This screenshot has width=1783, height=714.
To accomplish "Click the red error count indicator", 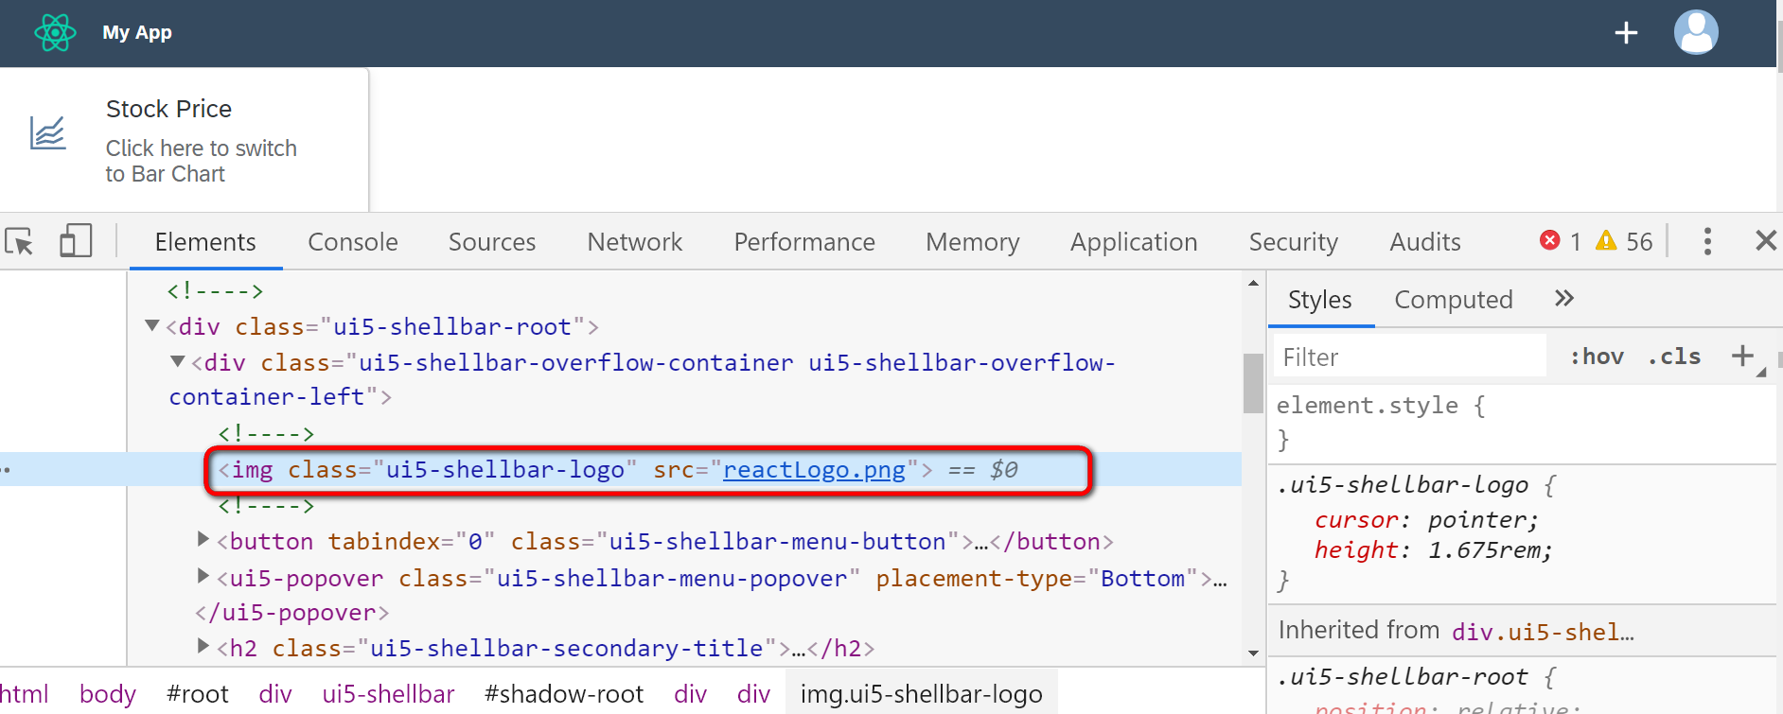I will [x=1559, y=241].
